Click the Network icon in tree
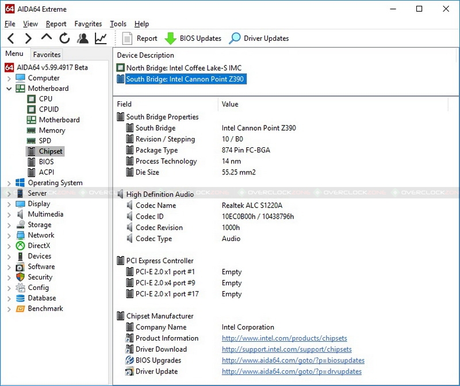Screen dimensions: 460x386 click(x=20, y=235)
